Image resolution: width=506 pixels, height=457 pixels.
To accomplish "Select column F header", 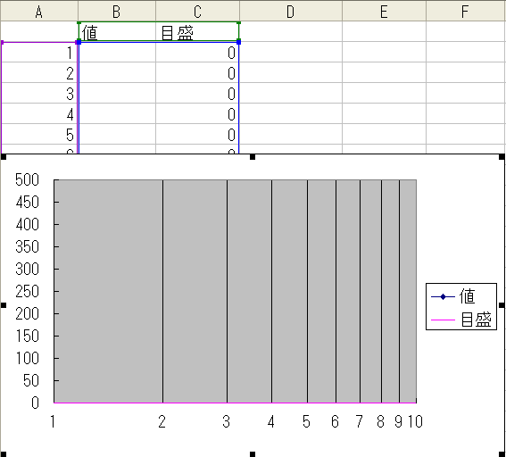I will point(466,12).
